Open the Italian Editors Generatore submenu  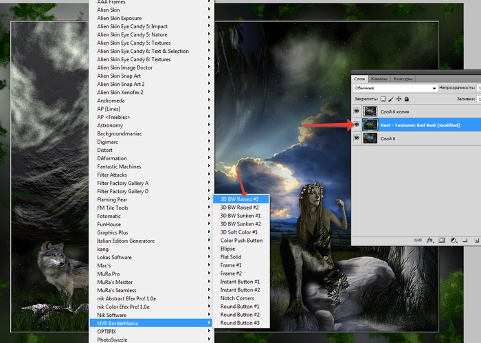point(151,241)
